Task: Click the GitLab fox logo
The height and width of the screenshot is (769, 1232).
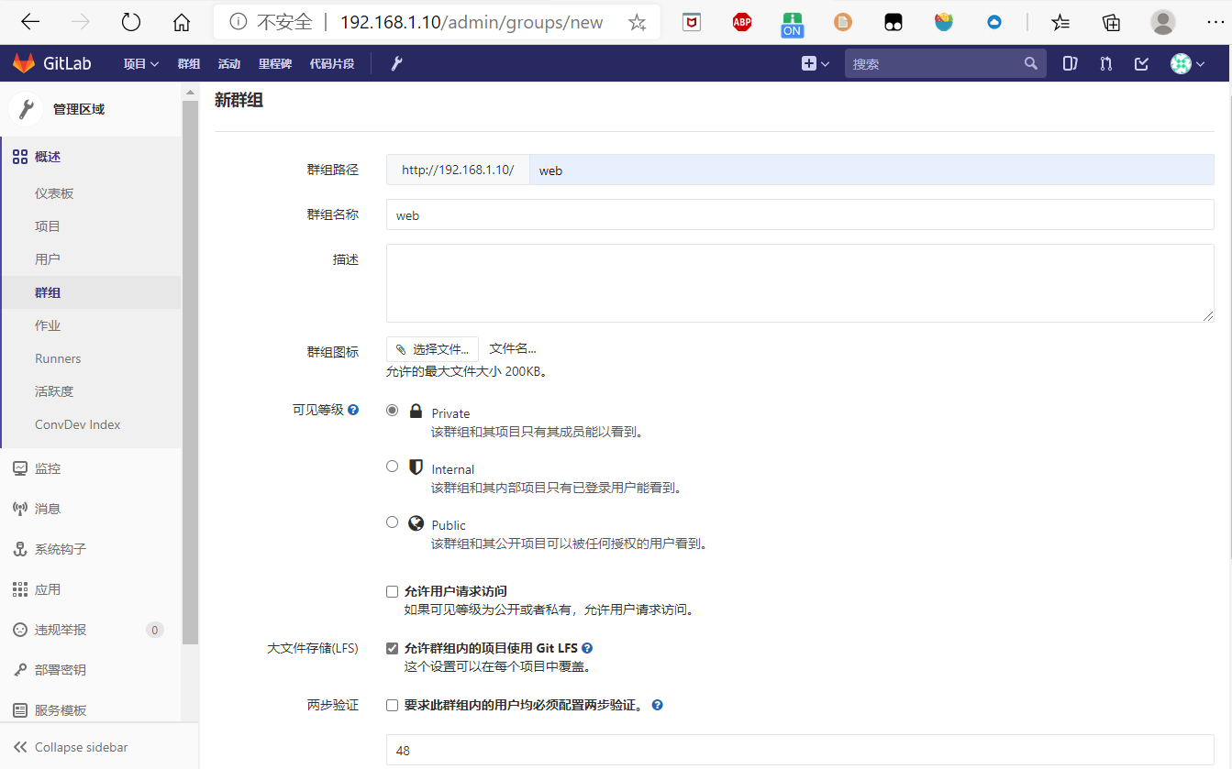Action: [23, 62]
